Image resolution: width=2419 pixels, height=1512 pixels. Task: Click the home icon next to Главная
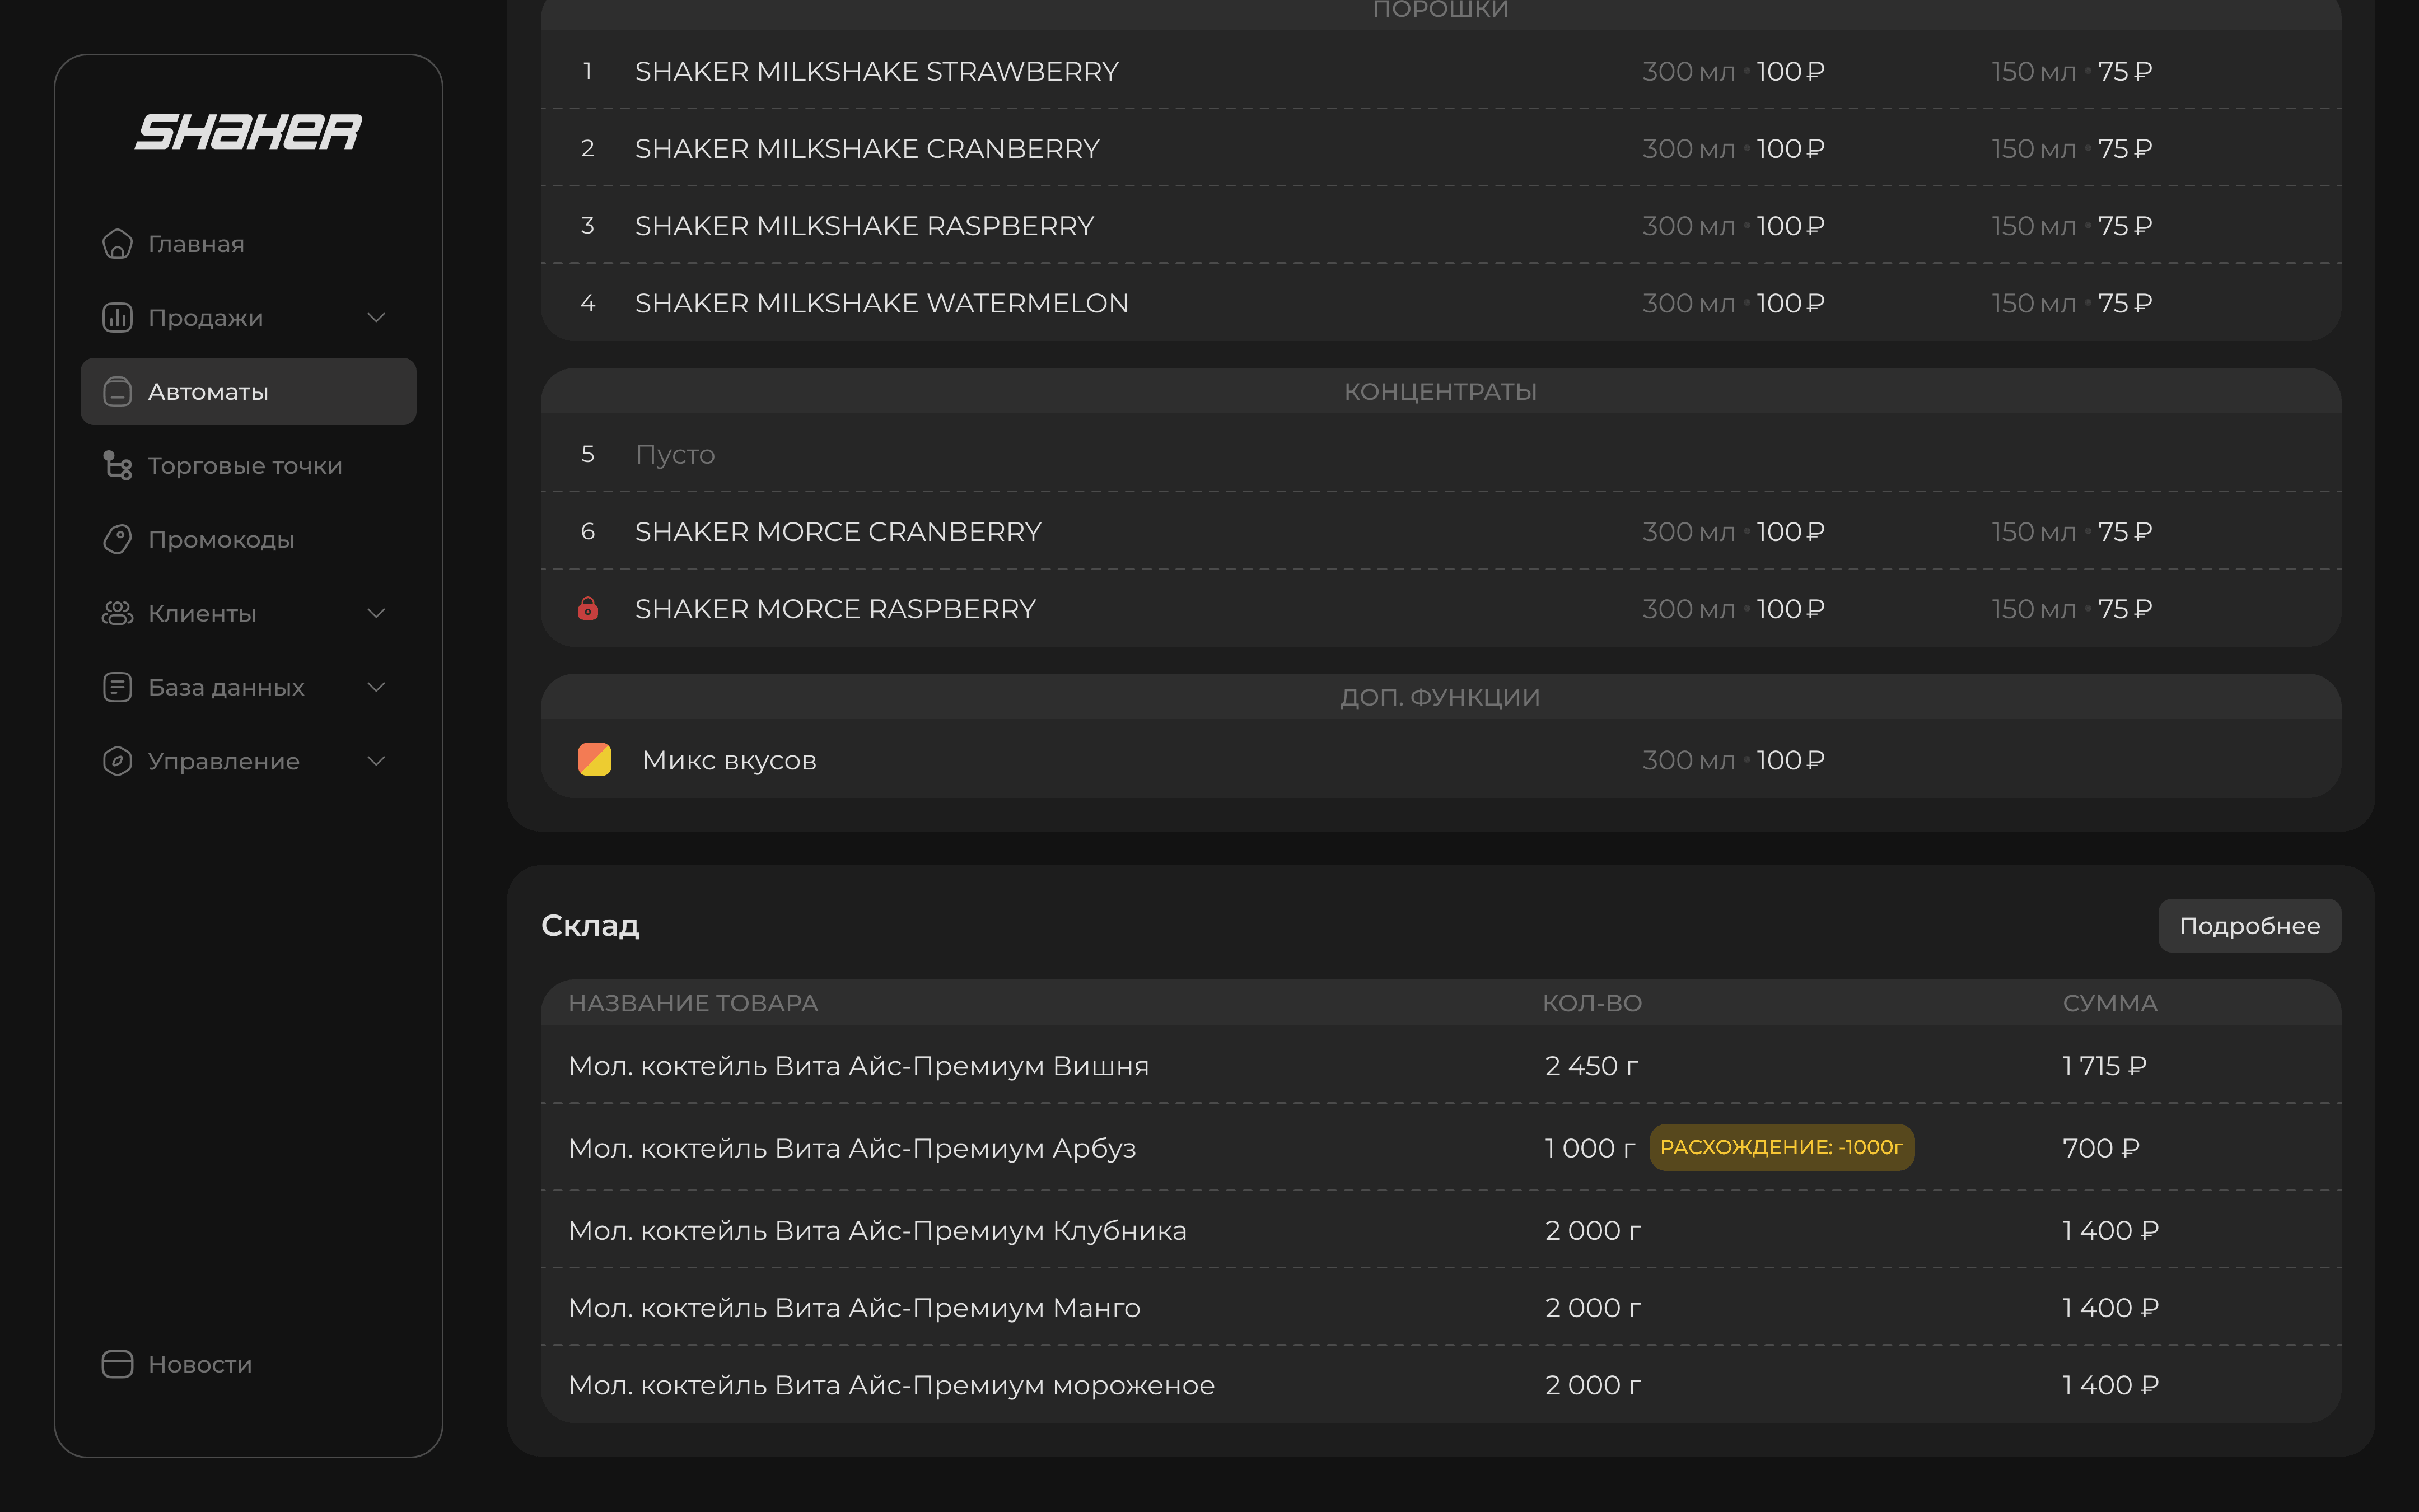(x=117, y=244)
